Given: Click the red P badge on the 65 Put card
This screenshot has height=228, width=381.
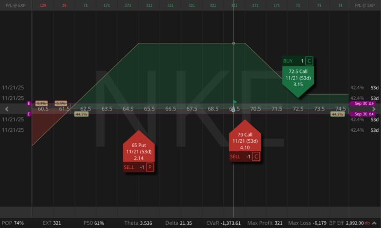Looking at the screenshot, I should (150, 167).
